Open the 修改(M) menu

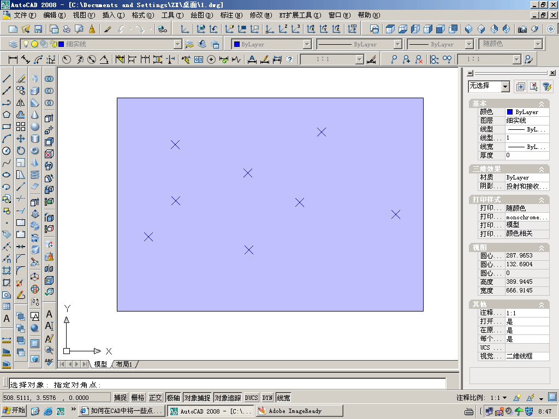(260, 15)
